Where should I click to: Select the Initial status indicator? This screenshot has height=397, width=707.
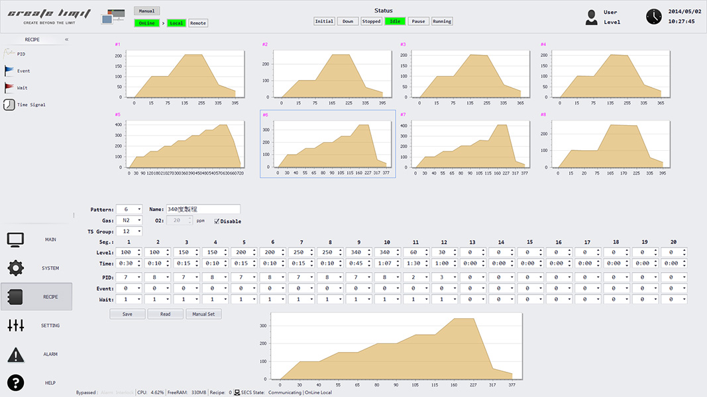324,21
